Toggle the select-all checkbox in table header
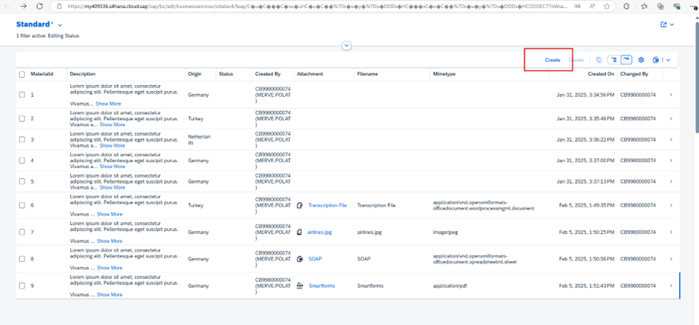The image size is (699, 325). [x=22, y=74]
